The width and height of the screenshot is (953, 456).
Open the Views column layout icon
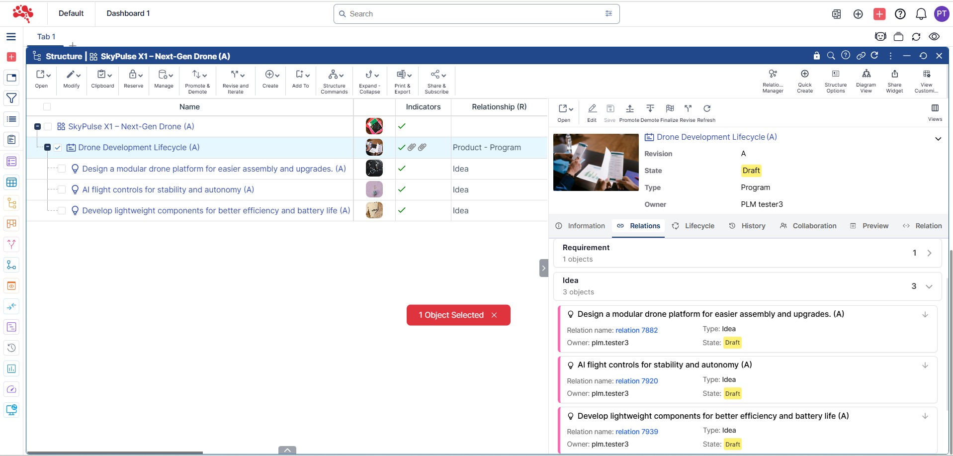935,109
